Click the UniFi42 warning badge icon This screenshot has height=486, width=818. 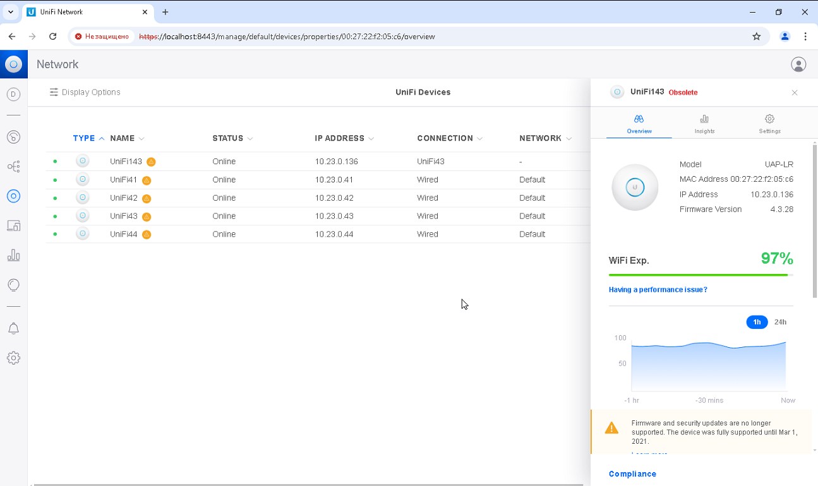click(147, 198)
